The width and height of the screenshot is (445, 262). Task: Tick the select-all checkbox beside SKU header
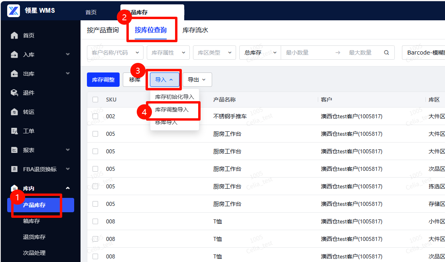coord(95,100)
